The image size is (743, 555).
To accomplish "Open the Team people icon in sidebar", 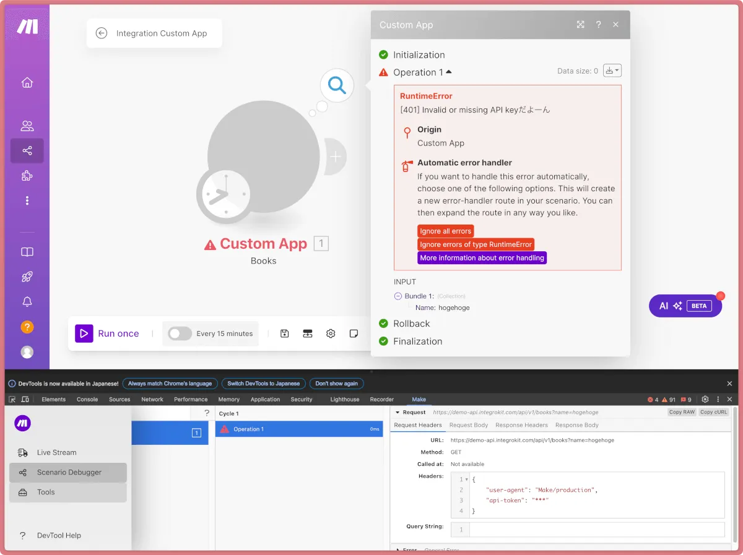I will 27,126.
